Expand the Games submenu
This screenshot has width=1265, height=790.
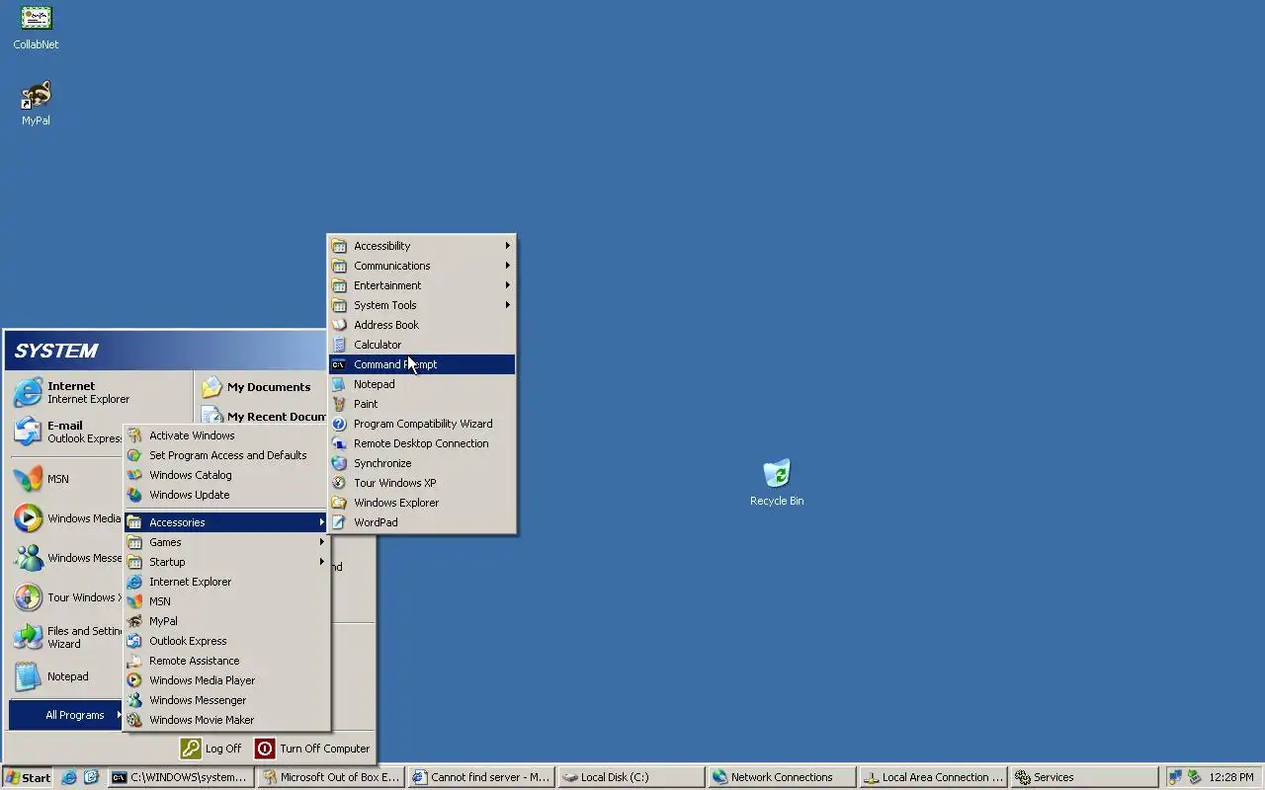click(226, 542)
